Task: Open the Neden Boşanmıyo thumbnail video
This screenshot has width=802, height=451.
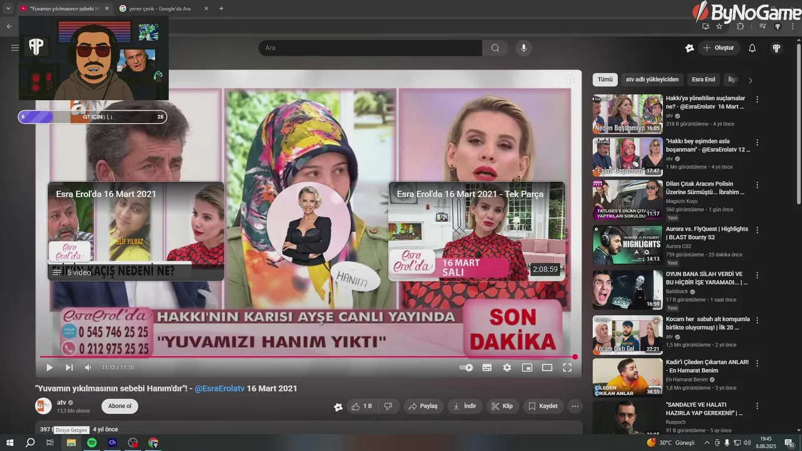Action: point(627,114)
